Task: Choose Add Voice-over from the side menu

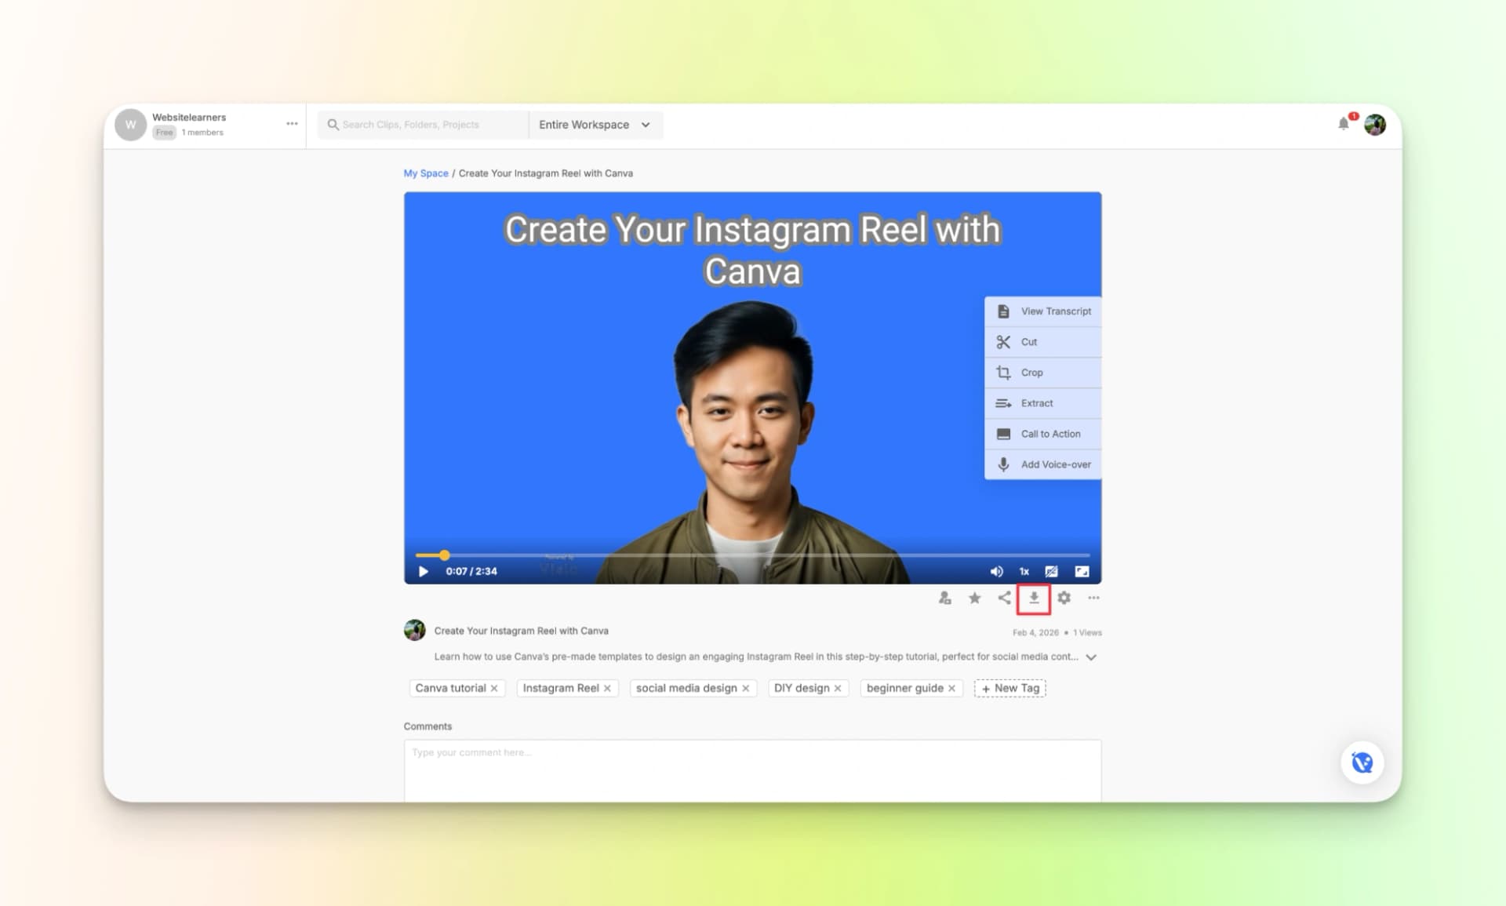Action: tap(1043, 464)
